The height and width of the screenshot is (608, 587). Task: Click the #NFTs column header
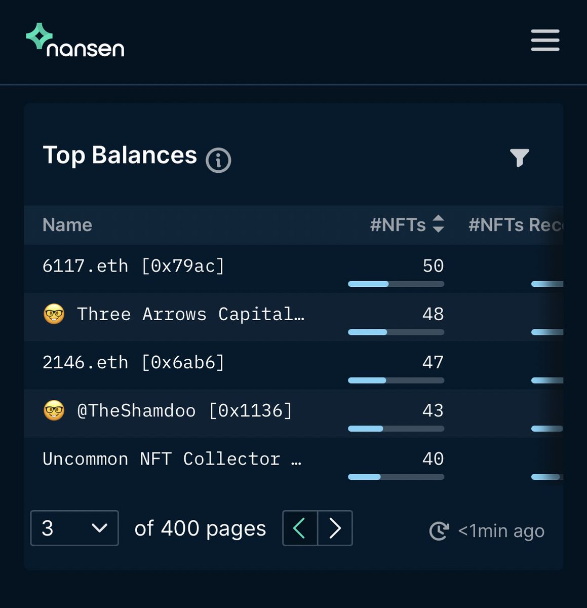pyautogui.click(x=398, y=224)
